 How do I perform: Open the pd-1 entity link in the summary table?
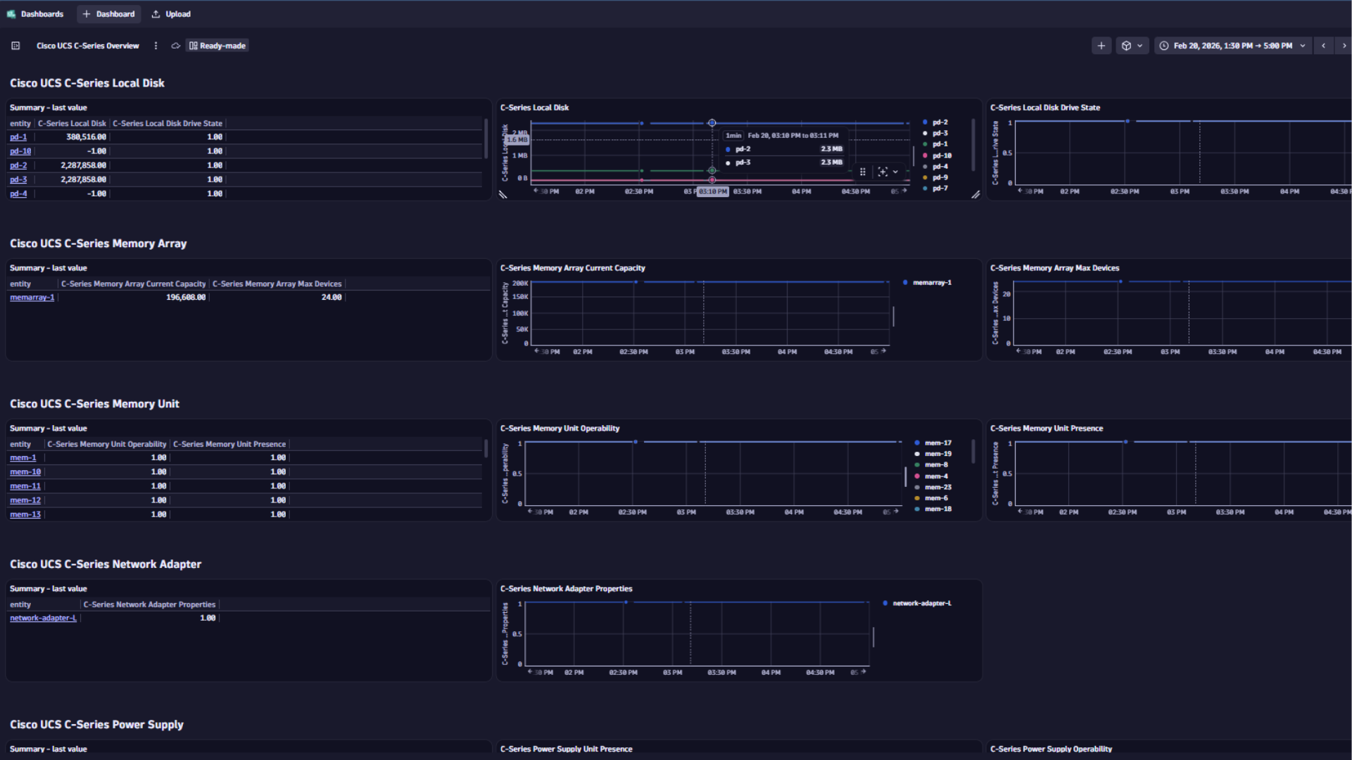(x=18, y=137)
